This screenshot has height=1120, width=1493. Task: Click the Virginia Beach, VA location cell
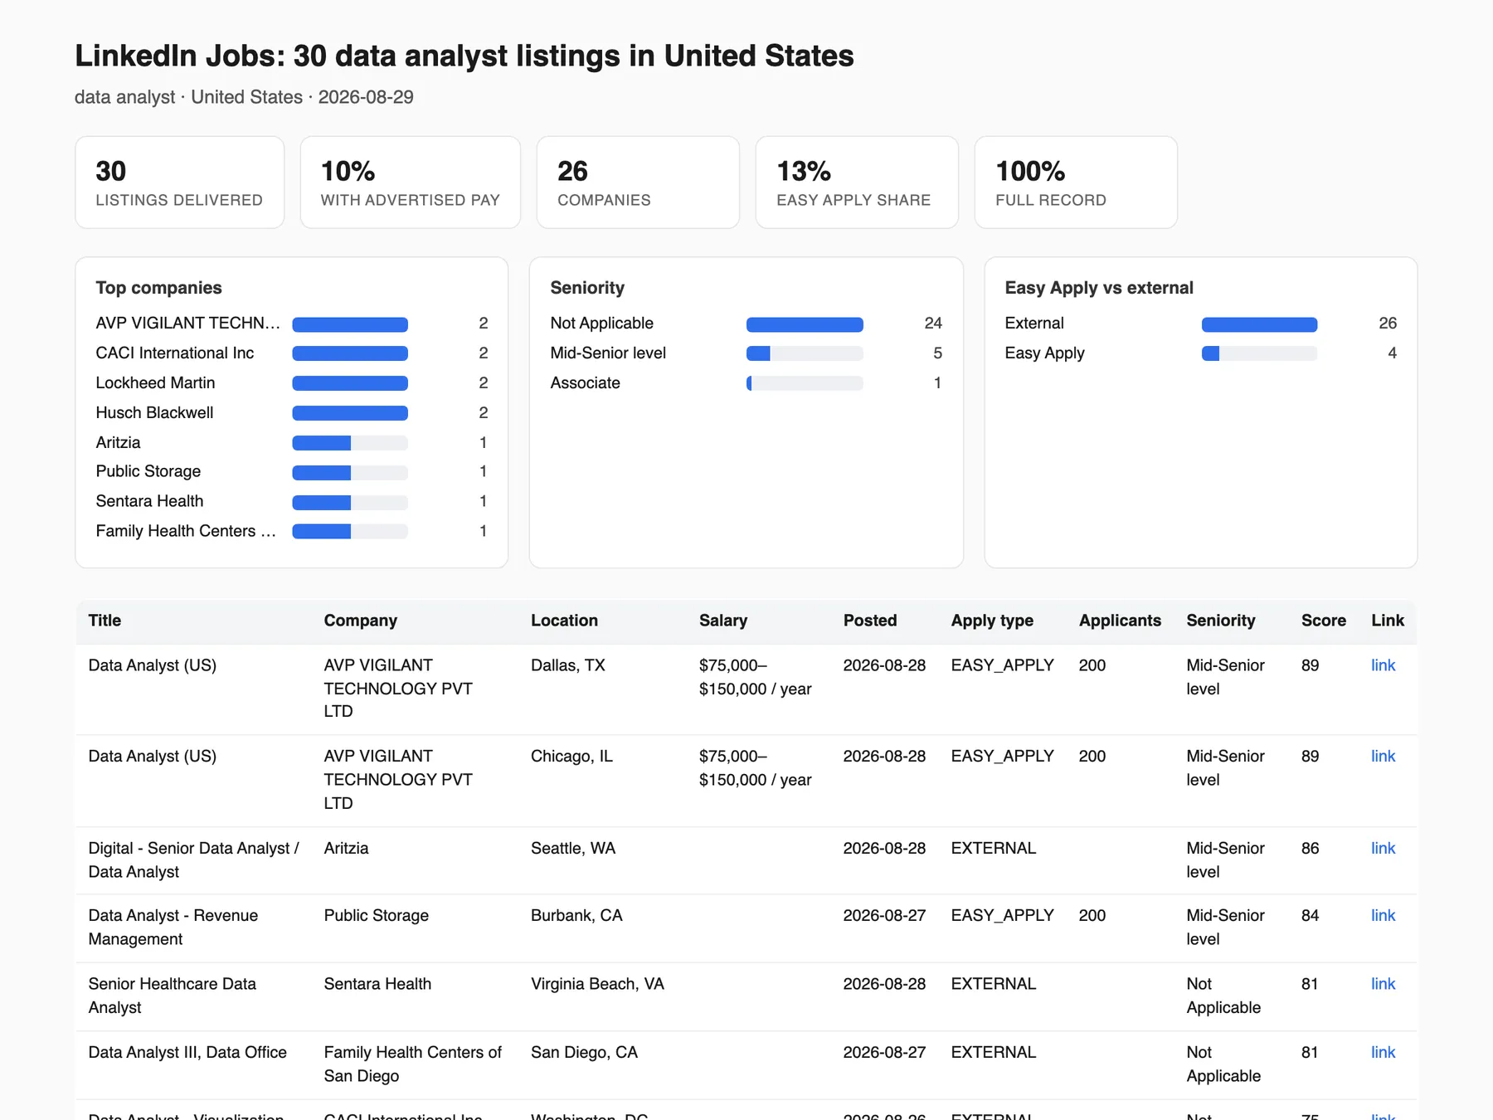[x=597, y=984]
